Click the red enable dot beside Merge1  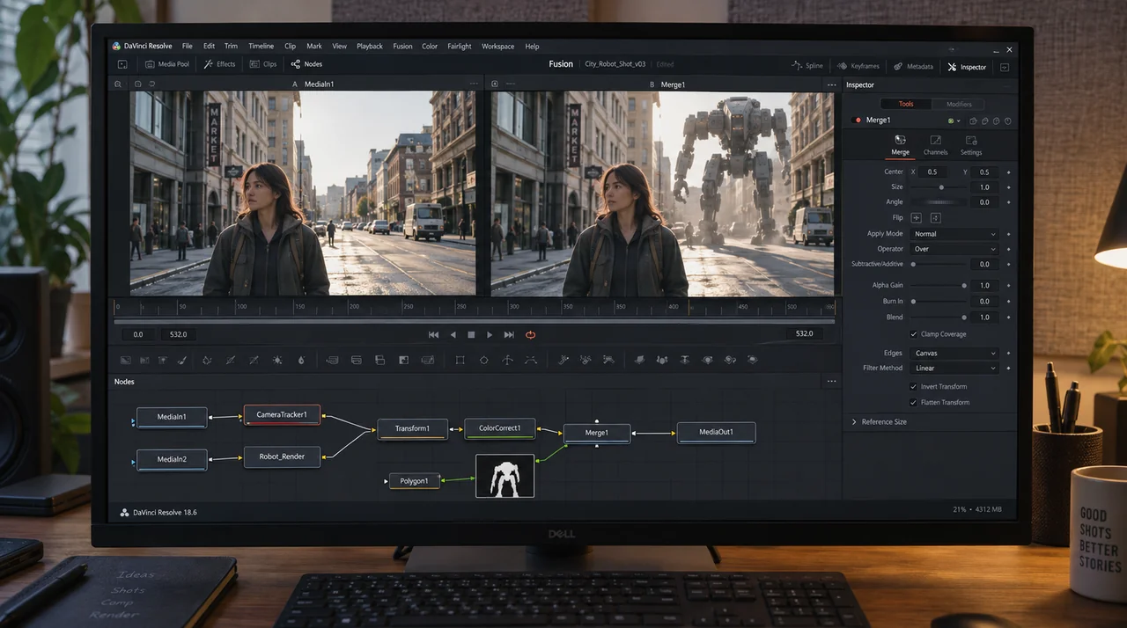click(857, 120)
